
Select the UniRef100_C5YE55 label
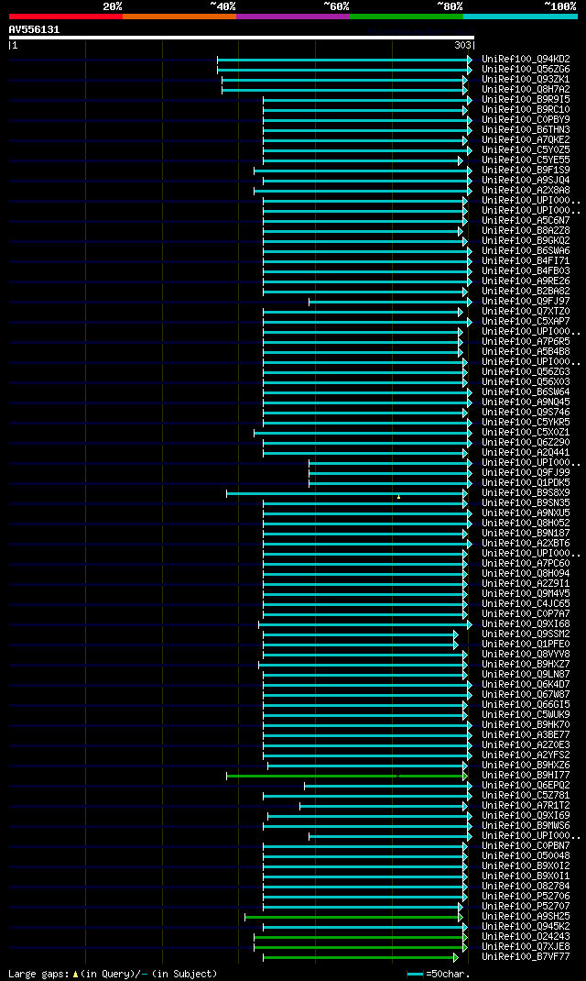coord(526,160)
